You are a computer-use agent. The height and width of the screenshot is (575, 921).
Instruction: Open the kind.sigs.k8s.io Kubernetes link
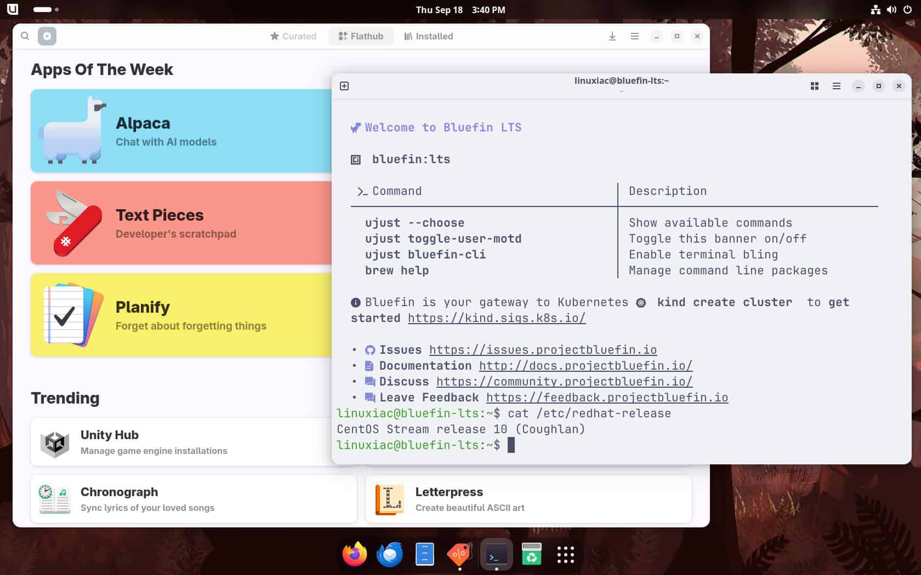coord(496,318)
